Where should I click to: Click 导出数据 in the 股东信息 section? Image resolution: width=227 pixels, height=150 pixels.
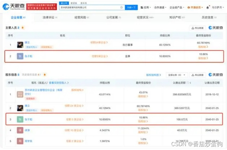[x=198, y=75]
